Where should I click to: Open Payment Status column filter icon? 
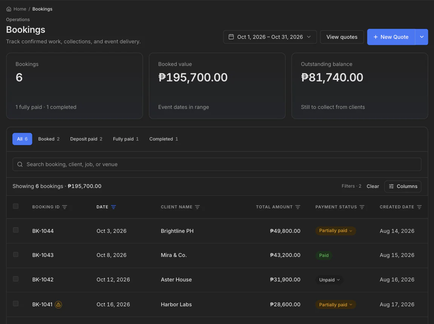click(x=362, y=207)
